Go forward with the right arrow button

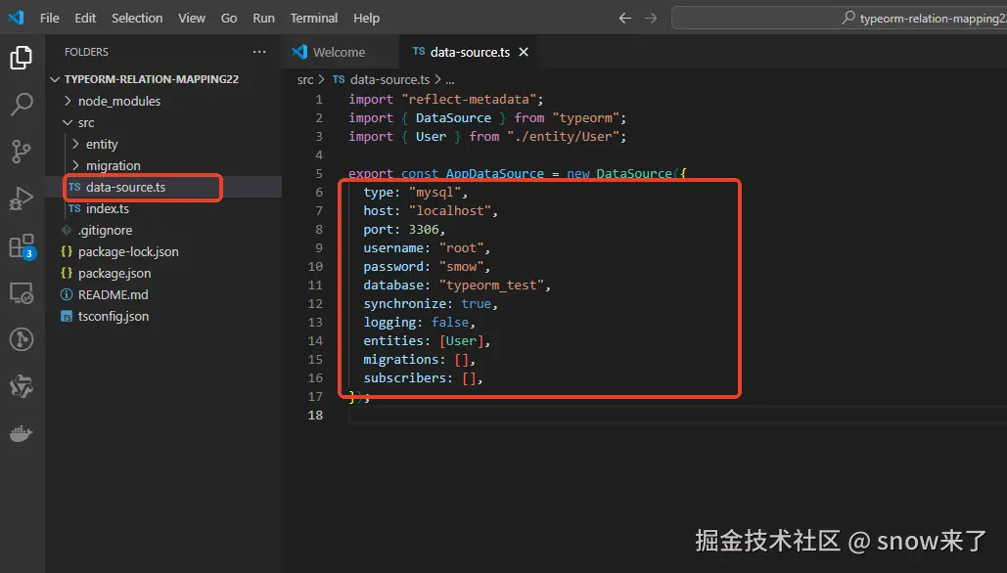click(x=651, y=18)
